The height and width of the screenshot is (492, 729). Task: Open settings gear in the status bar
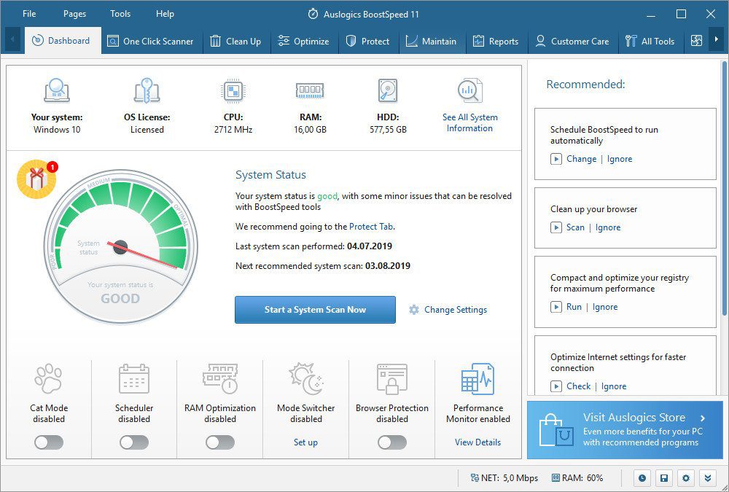[685, 477]
